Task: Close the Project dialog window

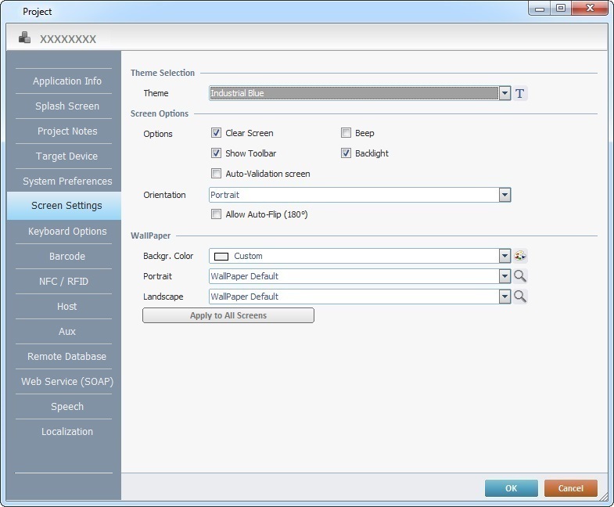Action: (591, 8)
